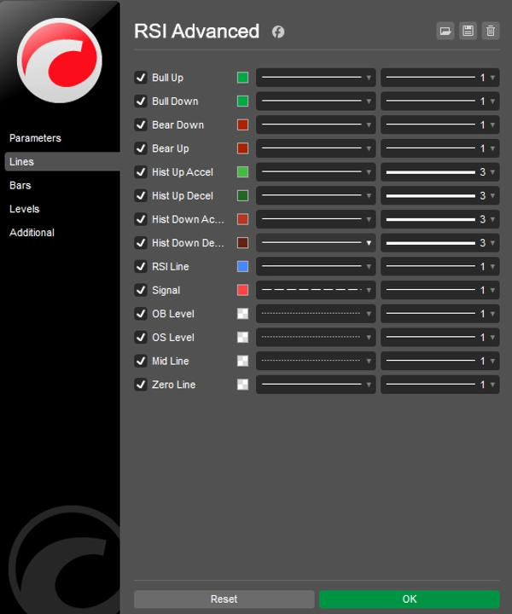Open Bull Up line style dropdown
Screen dimensions: 512x614
click(x=316, y=78)
